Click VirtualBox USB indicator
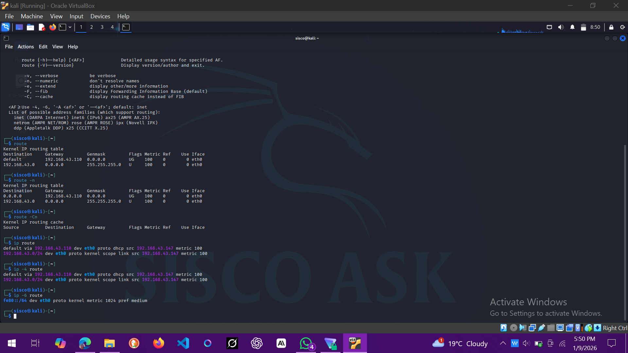 pyautogui.click(x=542, y=328)
